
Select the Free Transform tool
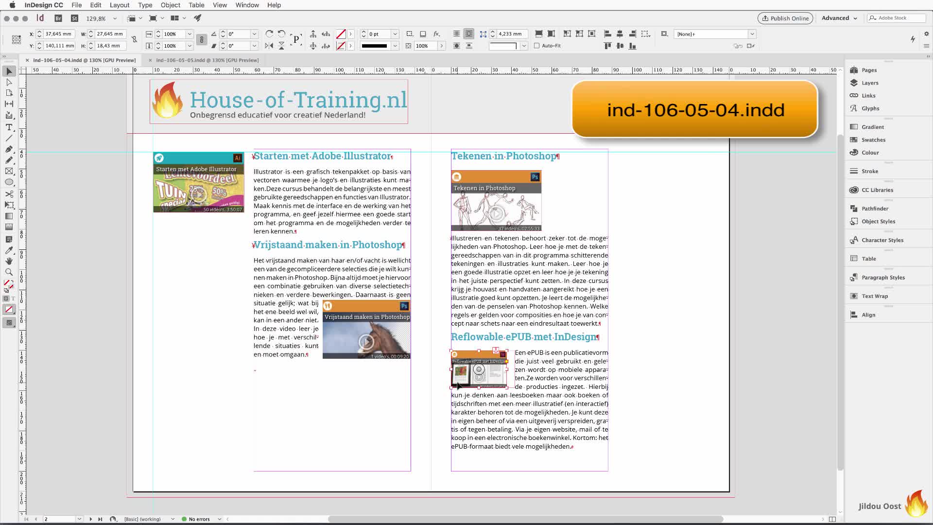tap(9, 205)
